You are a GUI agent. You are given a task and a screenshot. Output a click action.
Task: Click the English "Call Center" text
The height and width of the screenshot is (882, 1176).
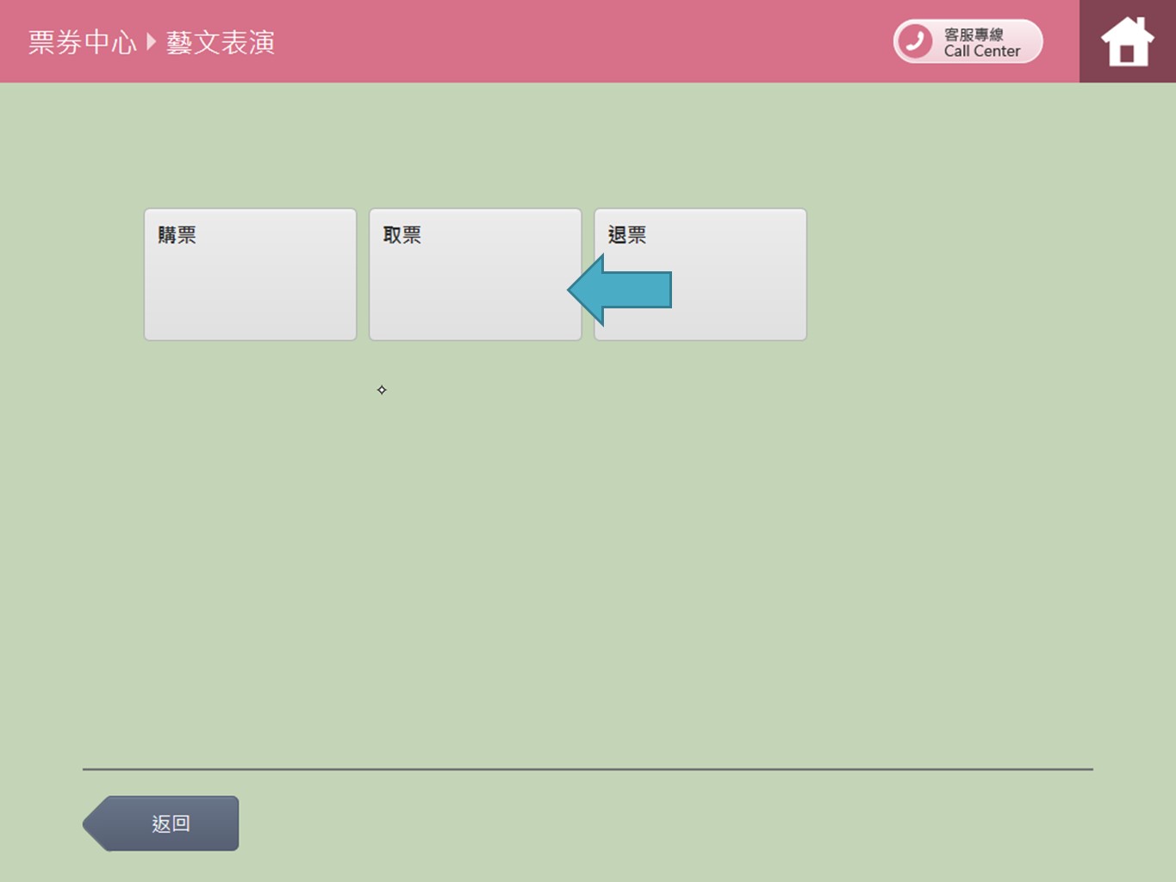[x=981, y=52]
